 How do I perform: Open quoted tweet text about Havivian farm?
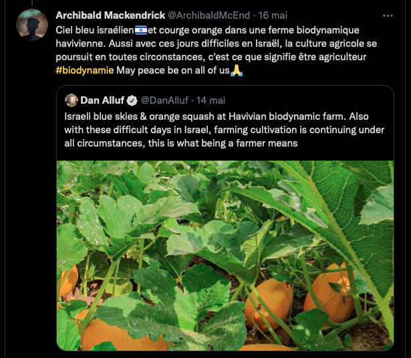(x=224, y=130)
